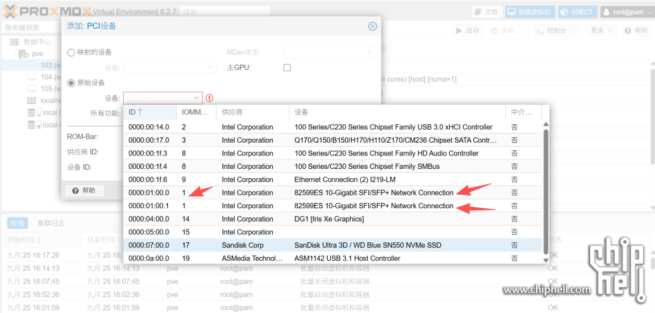This screenshot has height=313, width=655.
Task: Click scroll-up arrow of device list
Action: [x=545, y=124]
